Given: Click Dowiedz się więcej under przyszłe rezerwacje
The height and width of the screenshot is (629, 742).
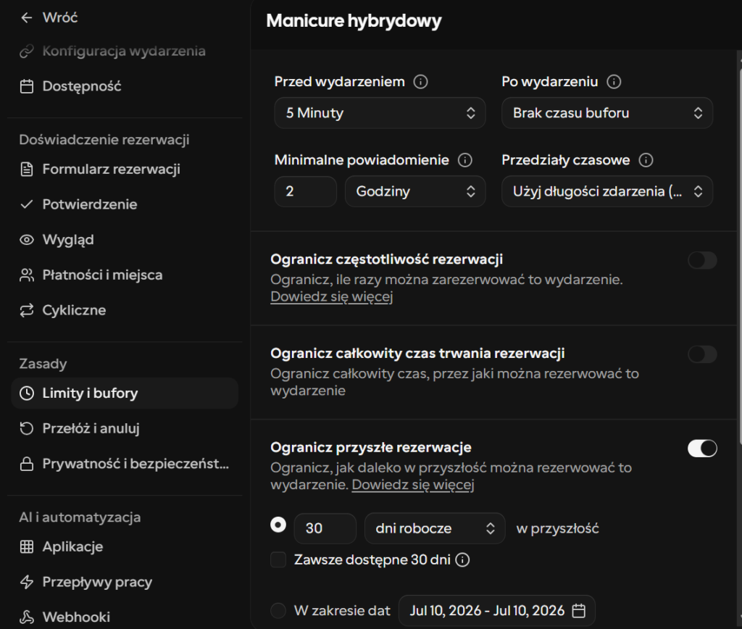Looking at the screenshot, I should click(x=412, y=485).
